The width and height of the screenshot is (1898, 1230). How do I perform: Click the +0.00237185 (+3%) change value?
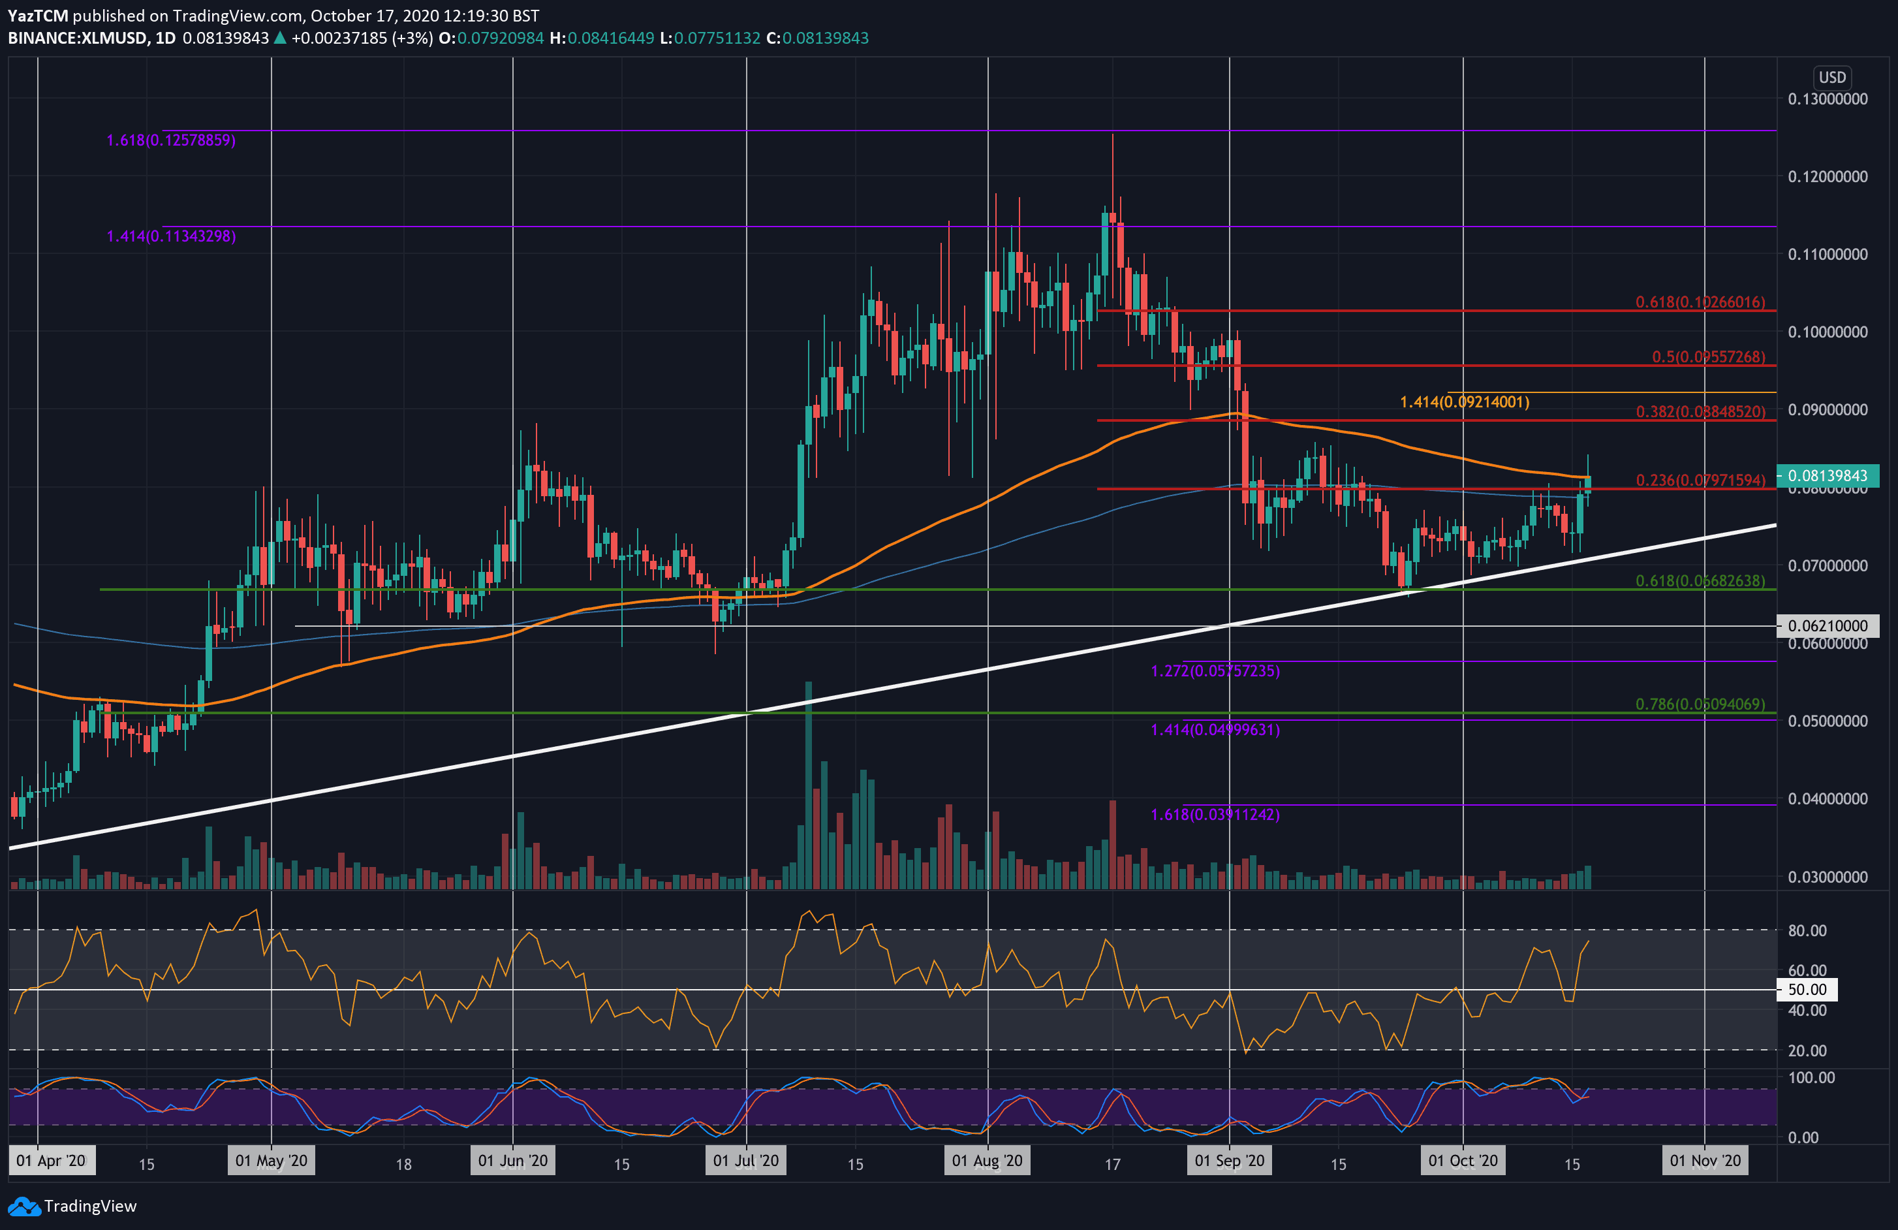tap(362, 39)
